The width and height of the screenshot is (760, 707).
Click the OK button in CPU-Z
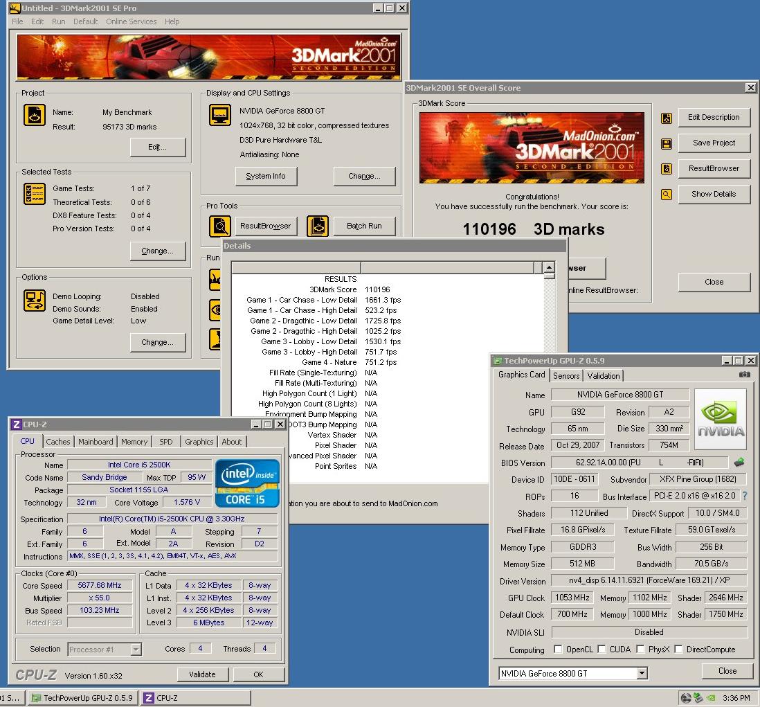click(x=258, y=674)
